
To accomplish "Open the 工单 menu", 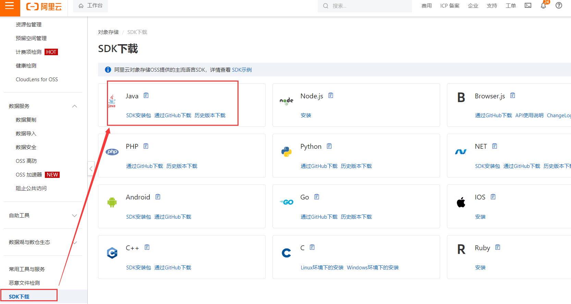I will click(511, 6).
